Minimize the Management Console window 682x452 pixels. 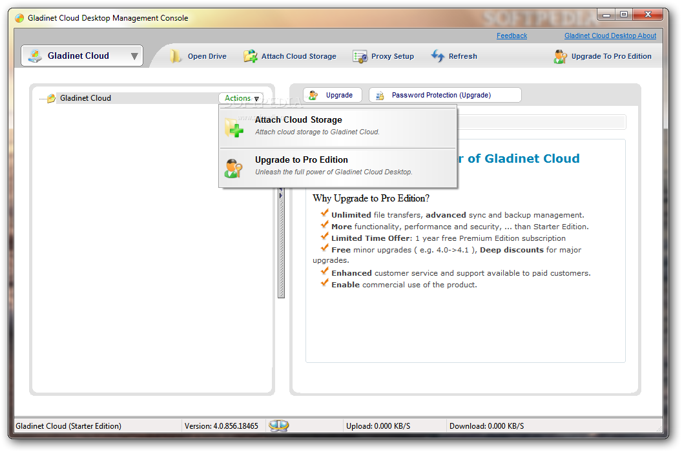point(606,15)
